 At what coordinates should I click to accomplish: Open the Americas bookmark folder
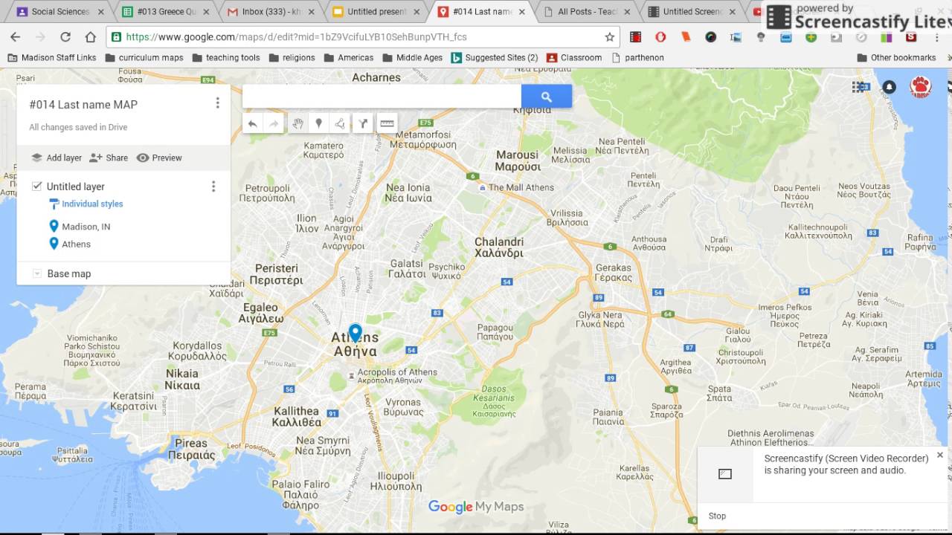click(349, 57)
